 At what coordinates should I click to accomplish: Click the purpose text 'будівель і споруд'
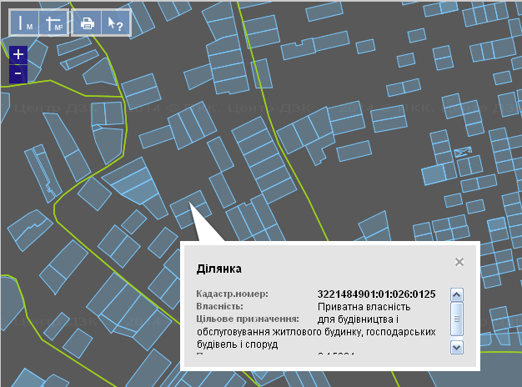237,344
